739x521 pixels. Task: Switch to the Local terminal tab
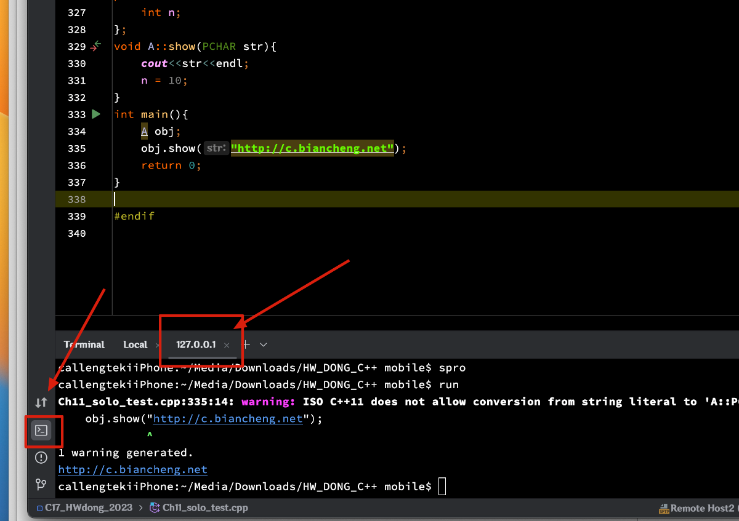coord(135,344)
